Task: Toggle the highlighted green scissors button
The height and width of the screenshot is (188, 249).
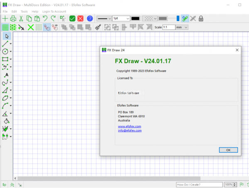Action: pyautogui.click(x=185, y=19)
